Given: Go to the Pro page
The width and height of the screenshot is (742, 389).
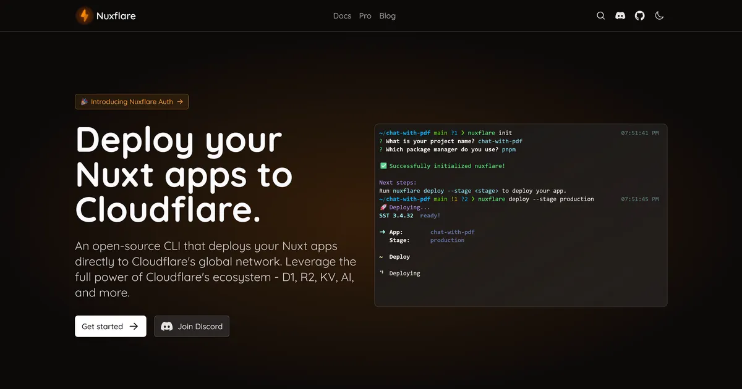Looking at the screenshot, I should [365, 16].
